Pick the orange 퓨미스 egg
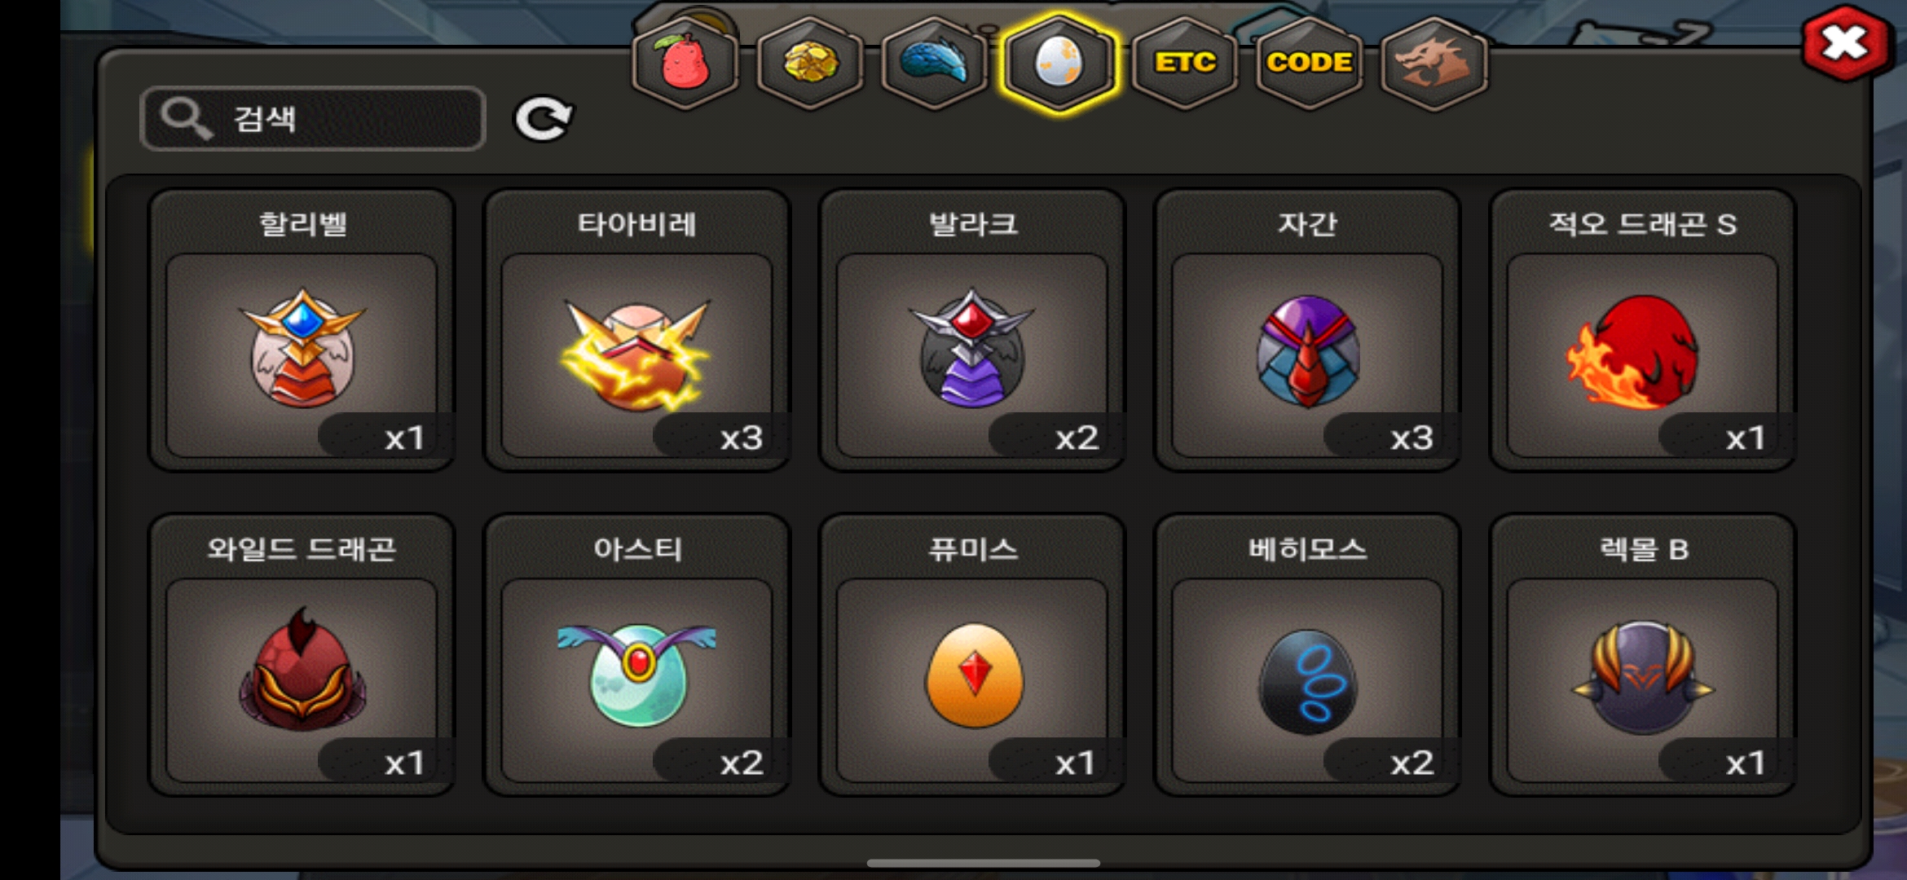Image resolution: width=1907 pixels, height=880 pixels. 972,655
